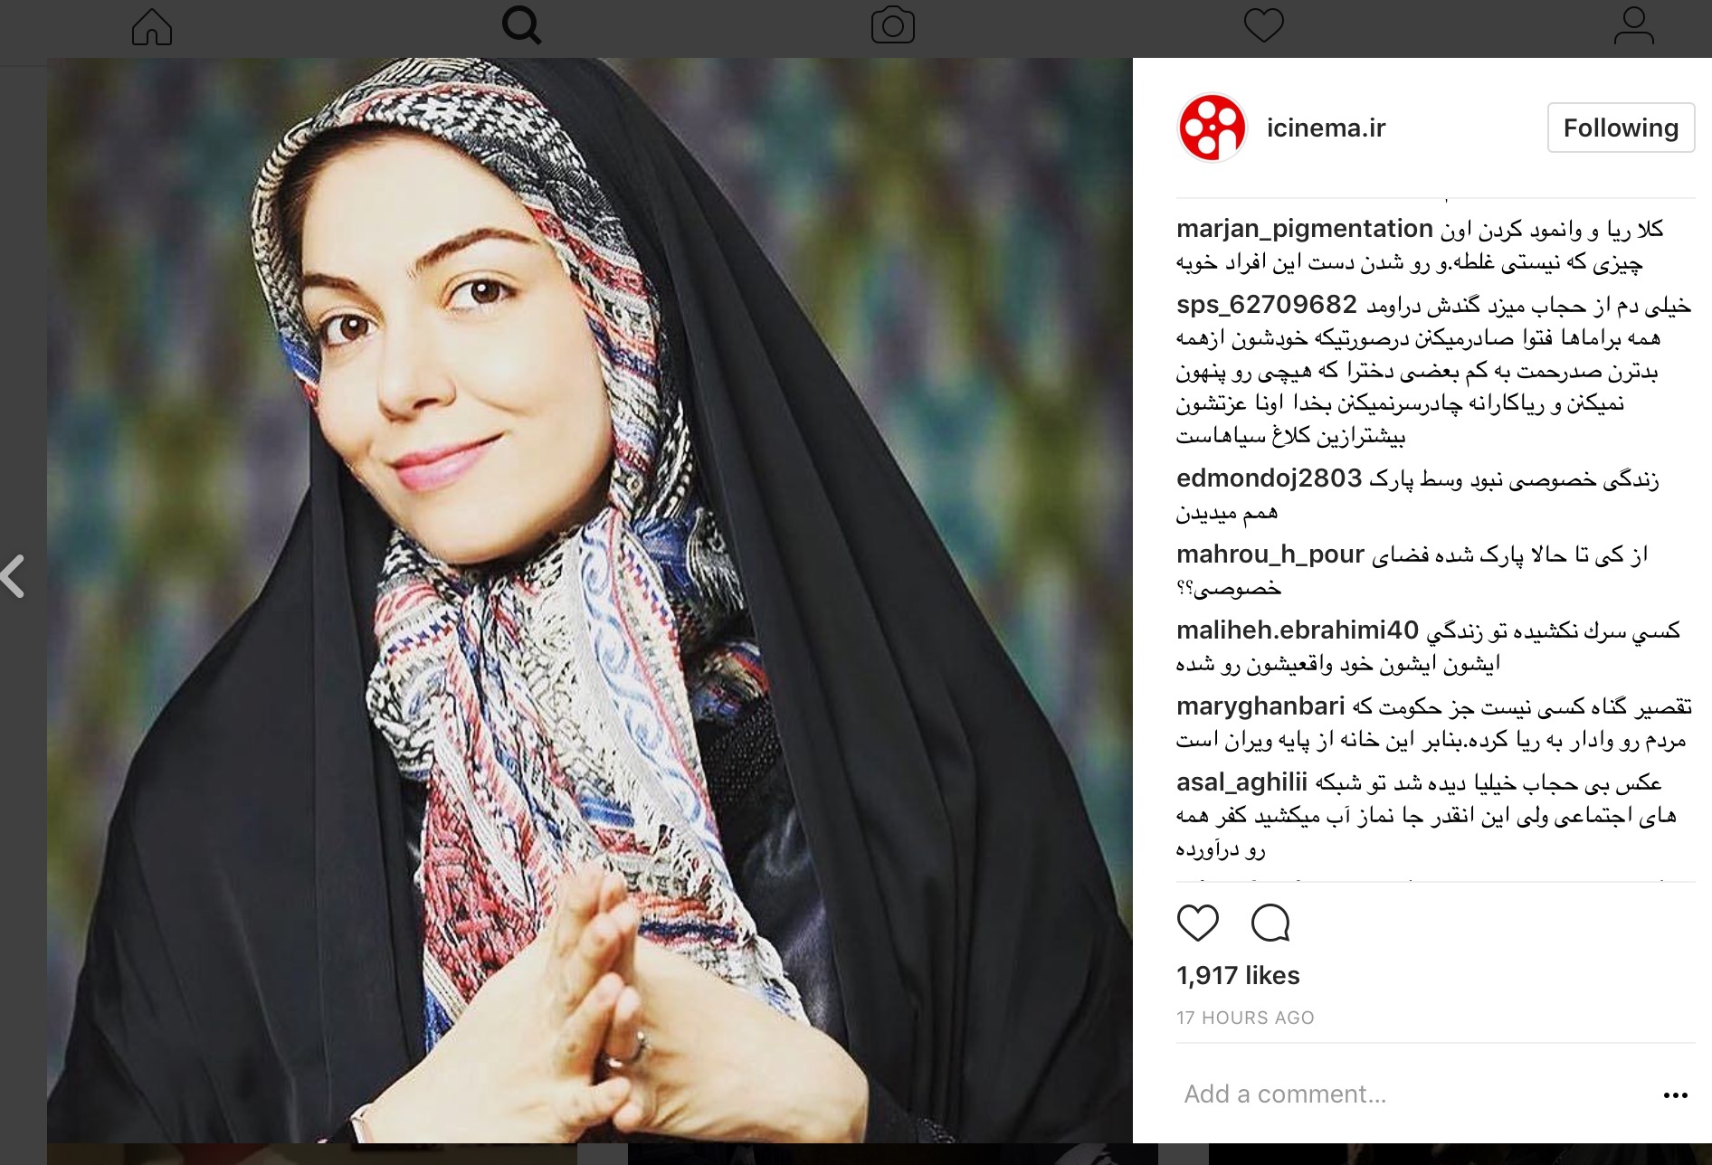Open sps_62709682 commenter profile

(x=1267, y=305)
